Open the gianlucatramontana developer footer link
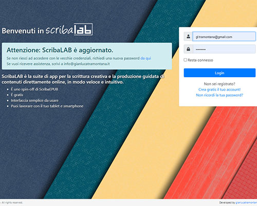Image resolution: width=257 pixels, height=206 pixels. [x=246, y=203]
